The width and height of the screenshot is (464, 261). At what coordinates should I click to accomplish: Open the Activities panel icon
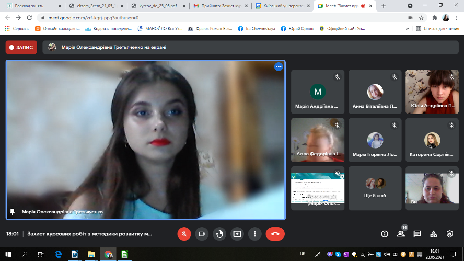pos(433,234)
